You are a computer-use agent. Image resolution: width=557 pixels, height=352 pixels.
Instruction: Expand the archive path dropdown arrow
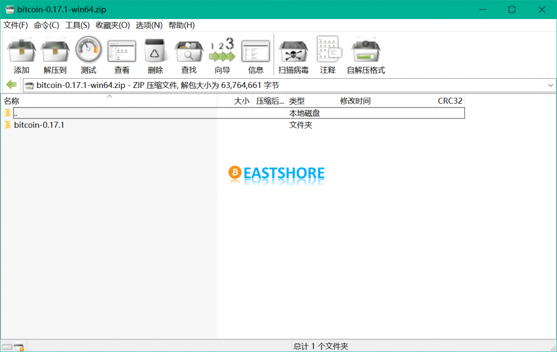550,85
